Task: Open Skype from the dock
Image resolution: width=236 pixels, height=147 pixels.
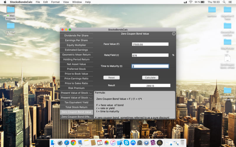Action: click(126, 143)
